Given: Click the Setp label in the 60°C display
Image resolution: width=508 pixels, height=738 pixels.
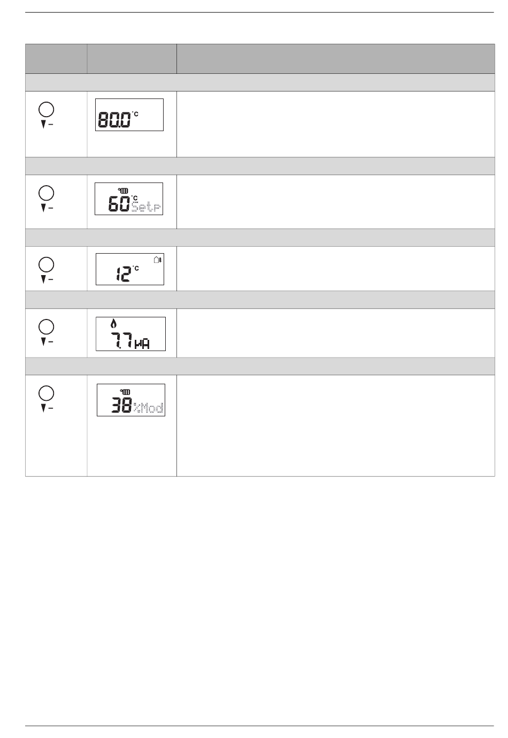Looking at the screenshot, I should tap(147, 208).
